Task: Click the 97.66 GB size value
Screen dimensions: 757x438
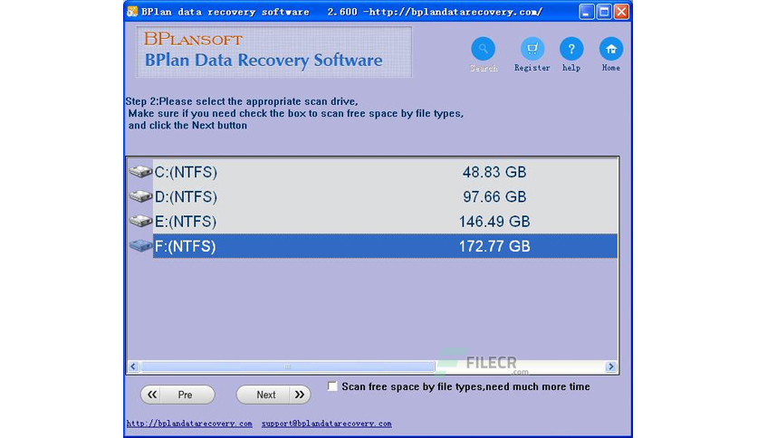Action: [494, 196]
